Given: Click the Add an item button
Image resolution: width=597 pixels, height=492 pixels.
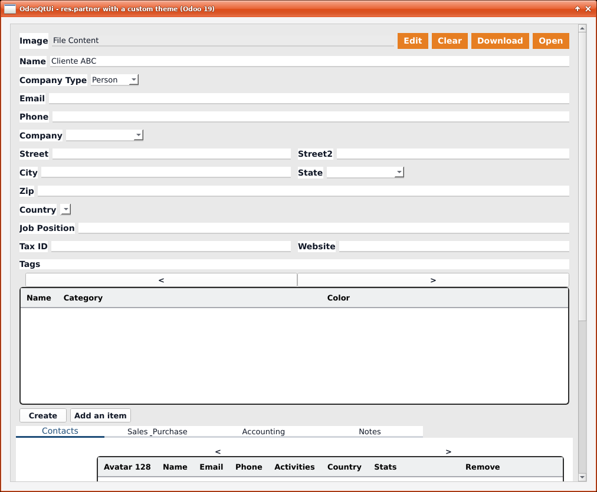Looking at the screenshot, I should (x=100, y=415).
